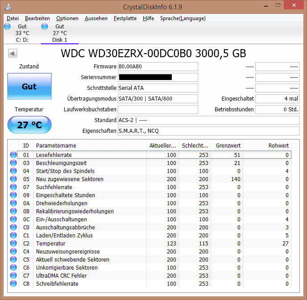The width and height of the screenshot is (307, 300).
Task: Click the Zustand label
Action: tap(29, 66)
